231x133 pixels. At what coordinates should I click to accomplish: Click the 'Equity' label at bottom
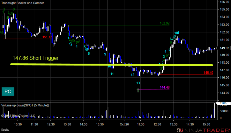pos(5,130)
